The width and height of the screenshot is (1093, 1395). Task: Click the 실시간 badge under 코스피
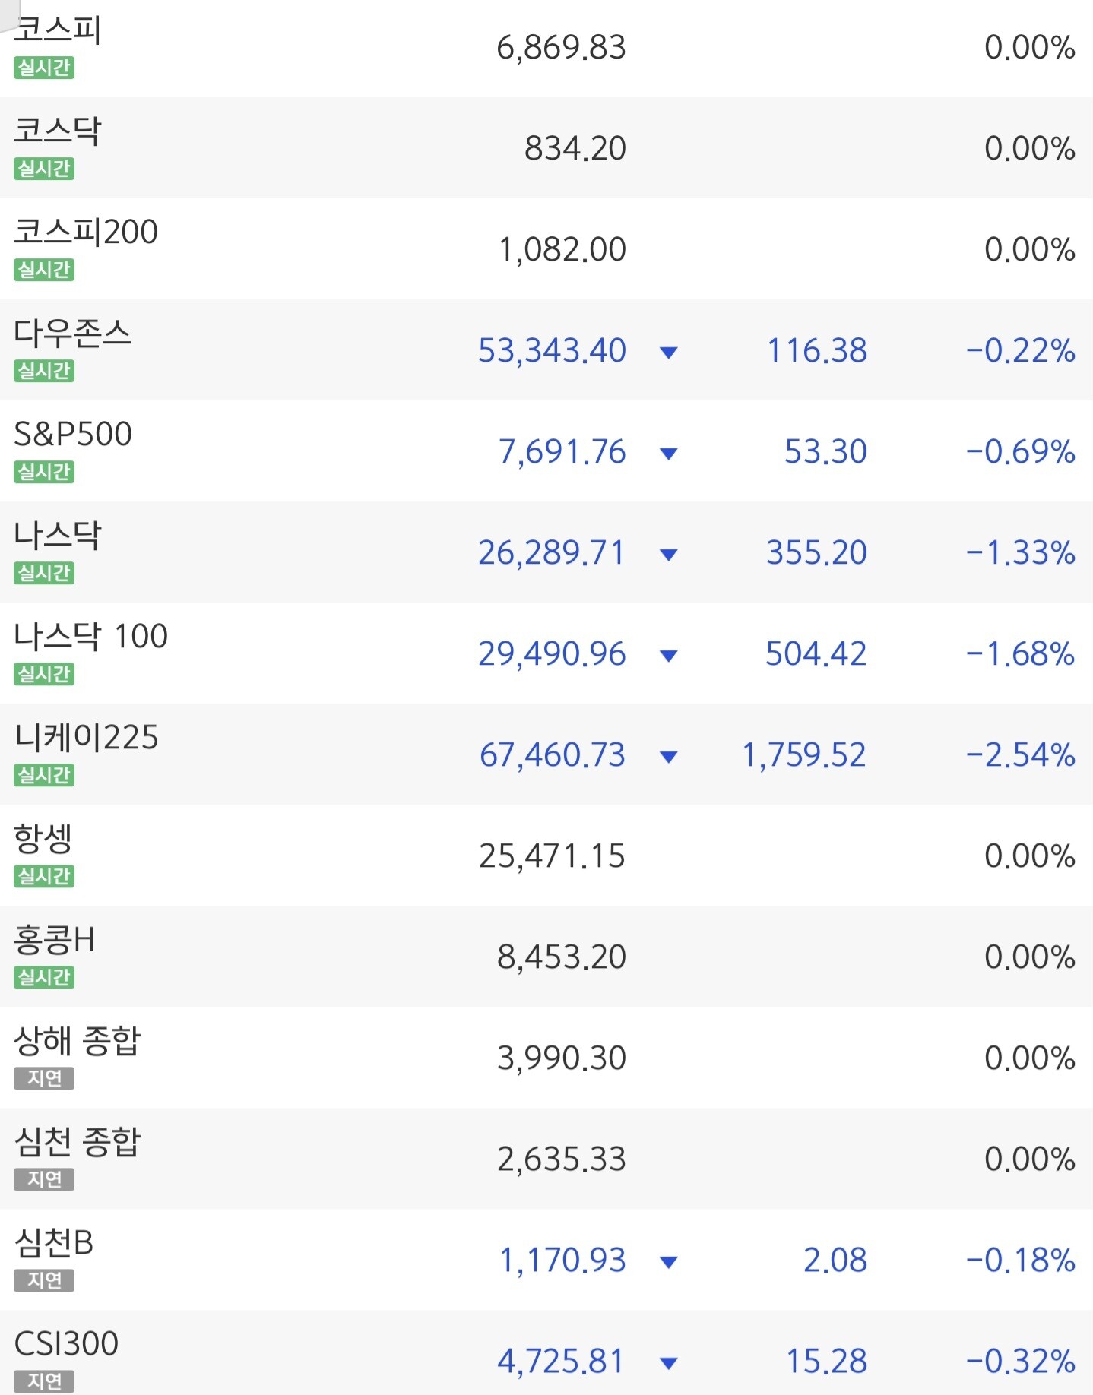(x=44, y=68)
